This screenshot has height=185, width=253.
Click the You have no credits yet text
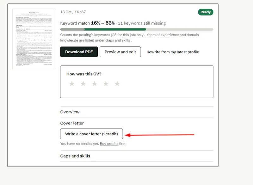point(79,144)
